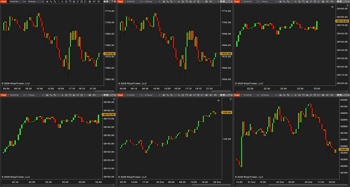Click zoom out magnifier in YM DEC26 chart
The height and width of the screenshot is (187, 350).
coord(292,95)
